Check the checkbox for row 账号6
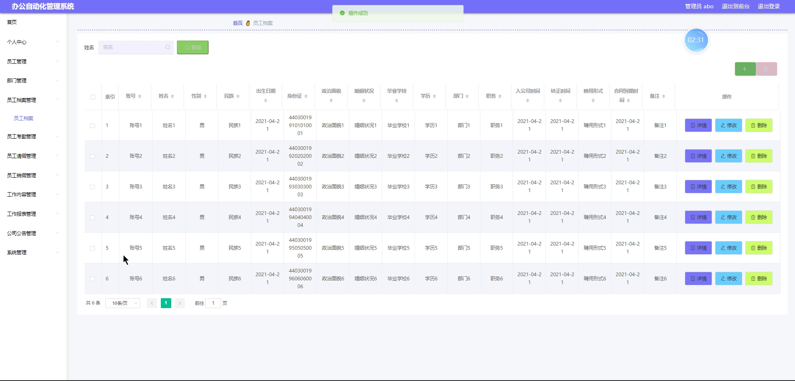 [x=92, y=279]
